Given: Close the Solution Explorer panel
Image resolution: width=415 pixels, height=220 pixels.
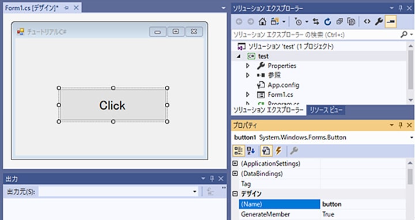Looking at the screenshot, I should (409, 8).
